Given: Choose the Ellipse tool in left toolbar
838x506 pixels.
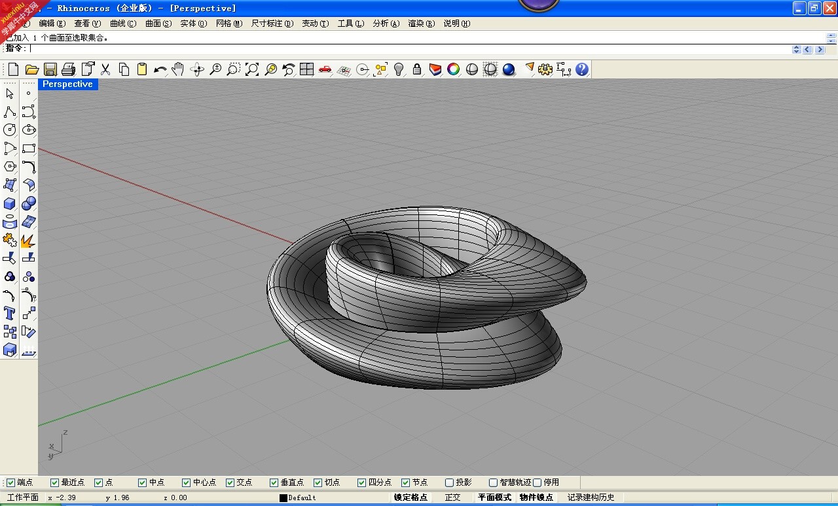Looking at the screenshot, I should click(29, 130).
